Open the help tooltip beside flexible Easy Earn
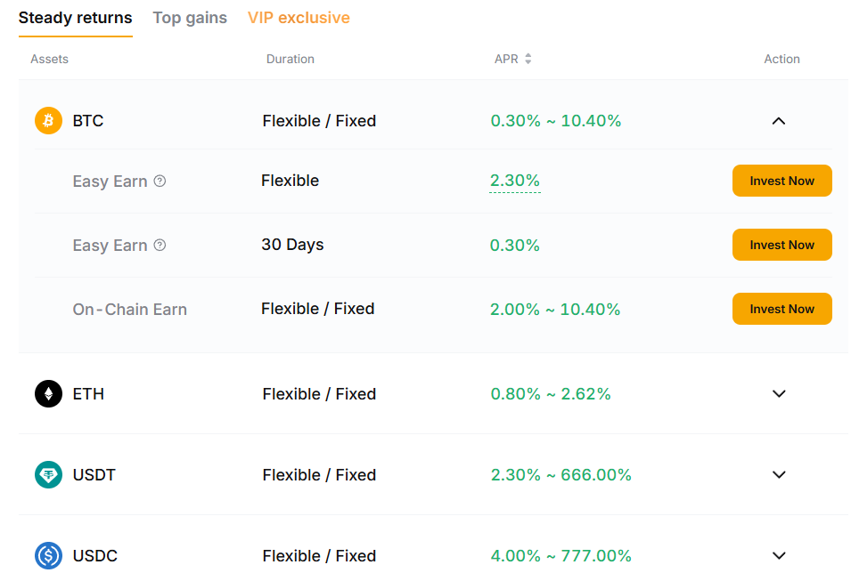 (x=160, y=181)
